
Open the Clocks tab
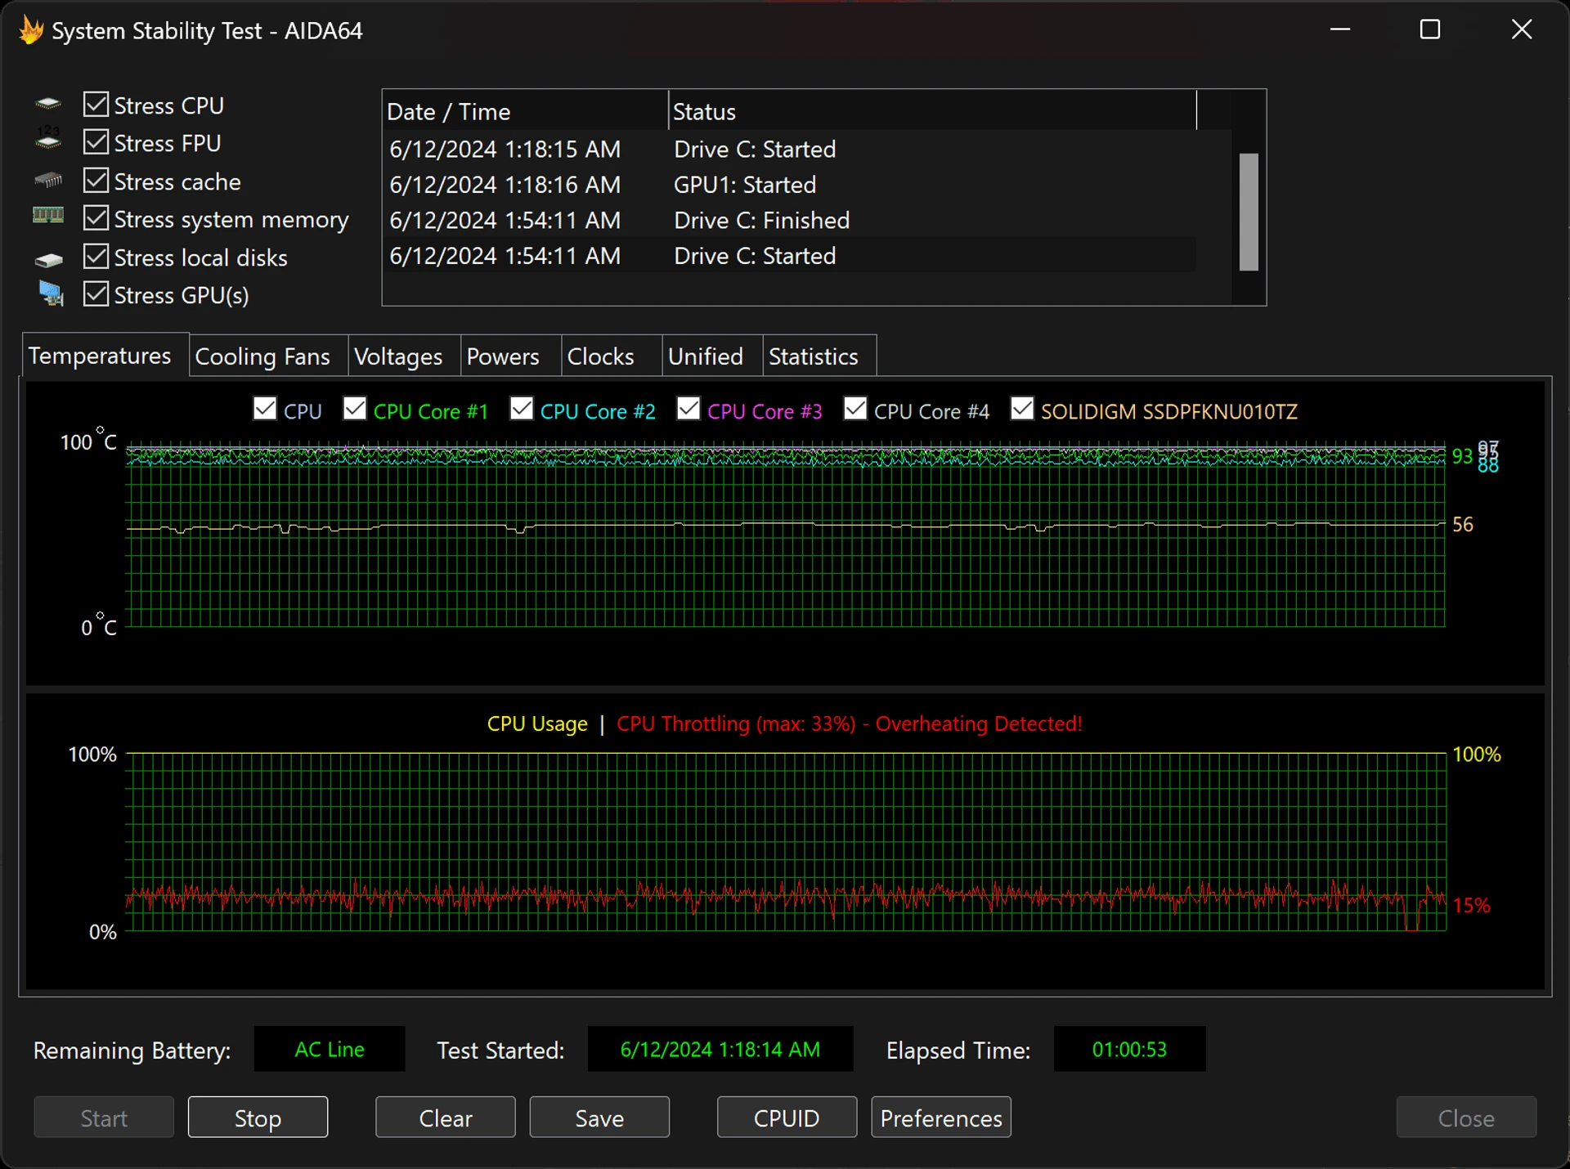[611, 356]
